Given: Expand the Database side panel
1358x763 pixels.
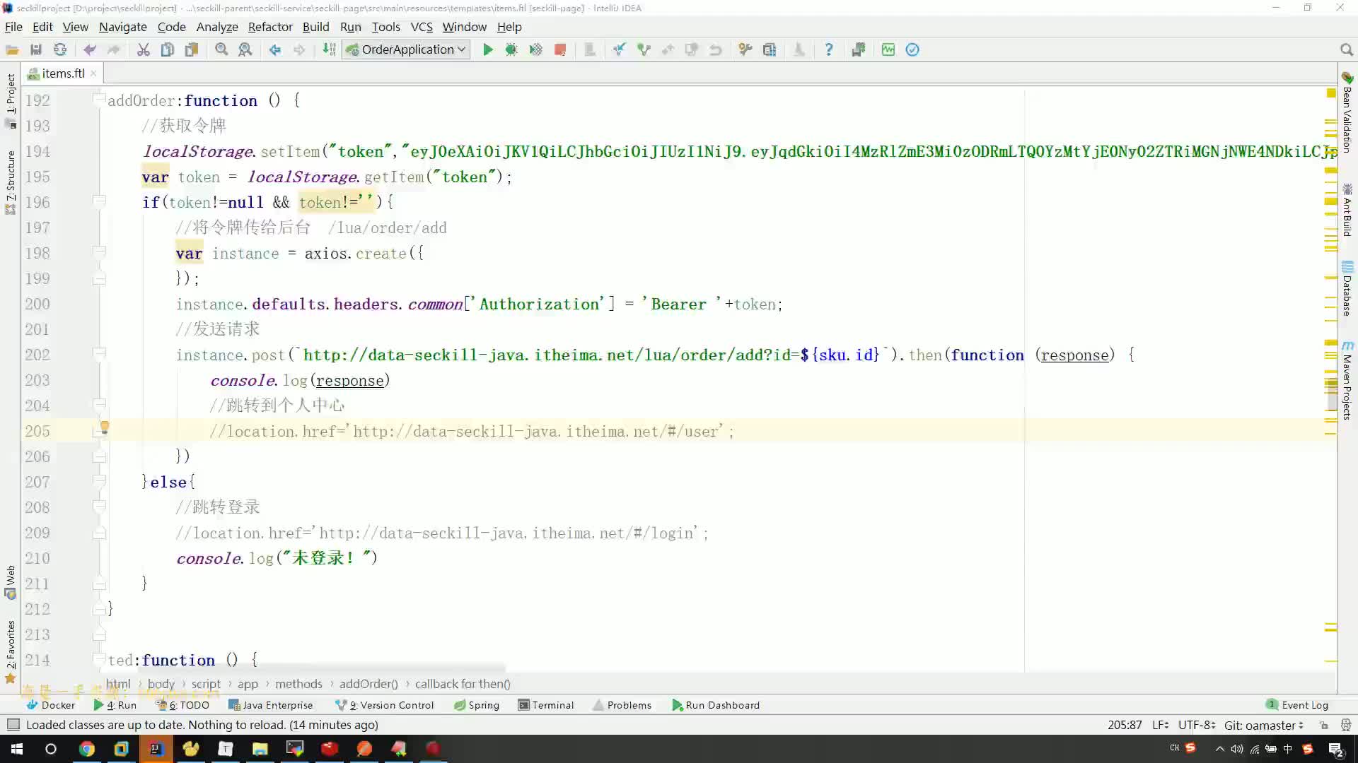Looking at the screenshot, I should [x=1347, y=289].
